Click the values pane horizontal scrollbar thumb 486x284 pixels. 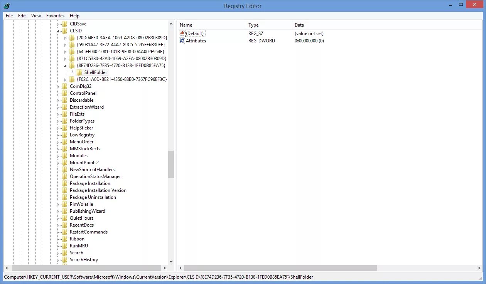280,268
